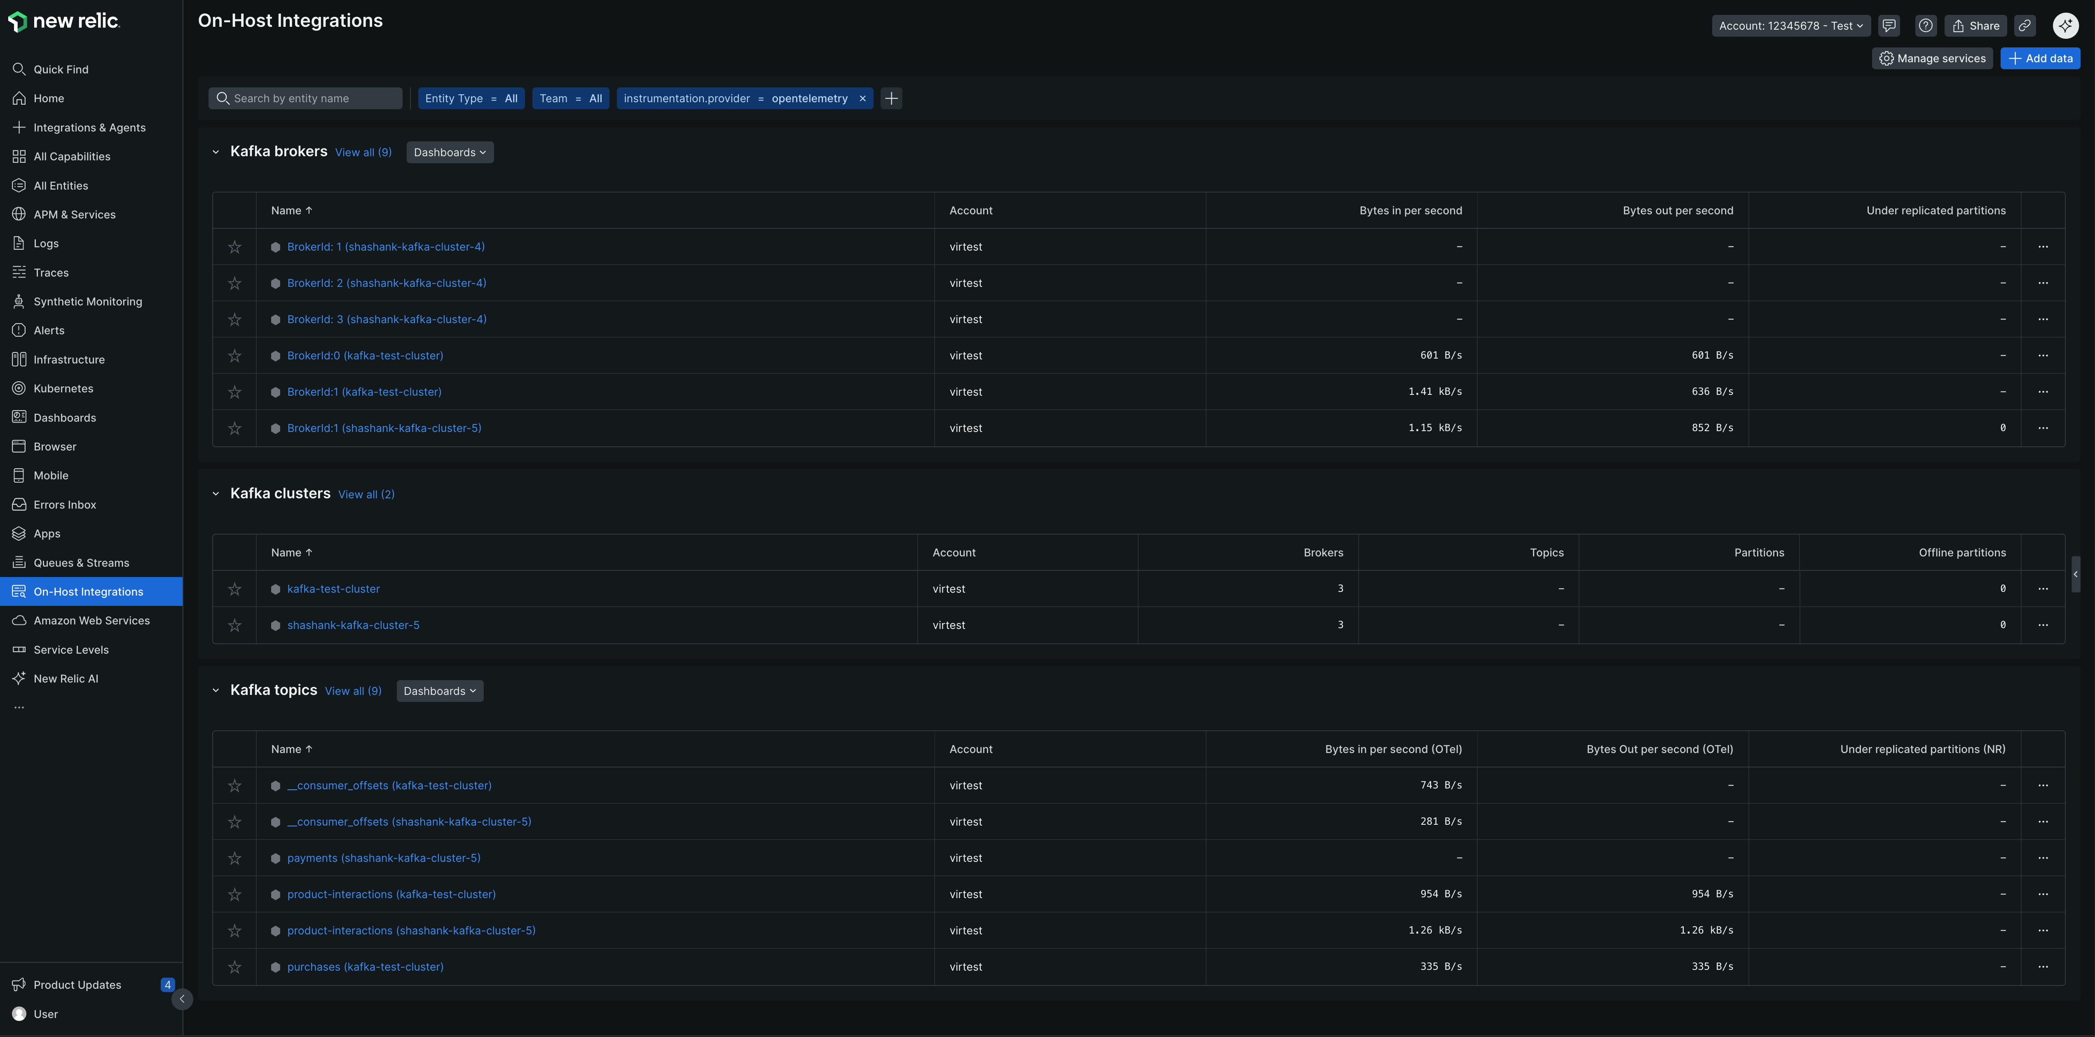
Task: Remove the instrumentation.provider opentelemetry filter
Action: coord(862,99)
